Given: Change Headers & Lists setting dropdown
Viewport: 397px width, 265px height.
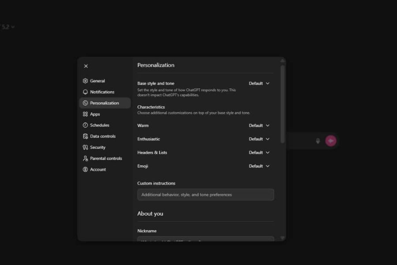Looking at the screenshot, I should point(259,152).
